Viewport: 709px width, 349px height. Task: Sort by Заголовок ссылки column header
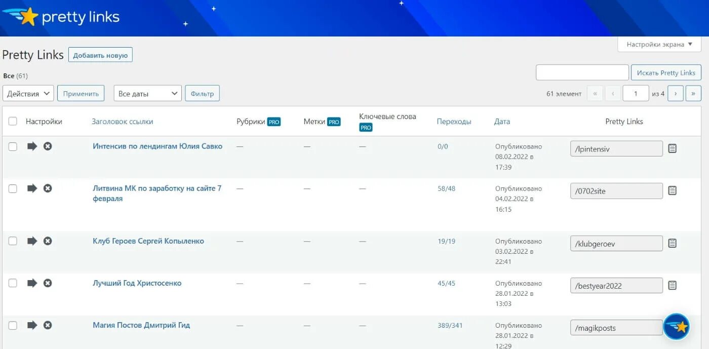[x=123, y=122]
